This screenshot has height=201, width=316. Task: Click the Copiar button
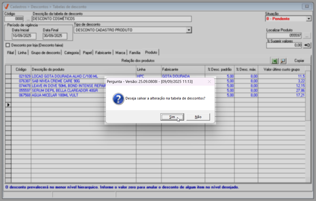click(299, 61)
